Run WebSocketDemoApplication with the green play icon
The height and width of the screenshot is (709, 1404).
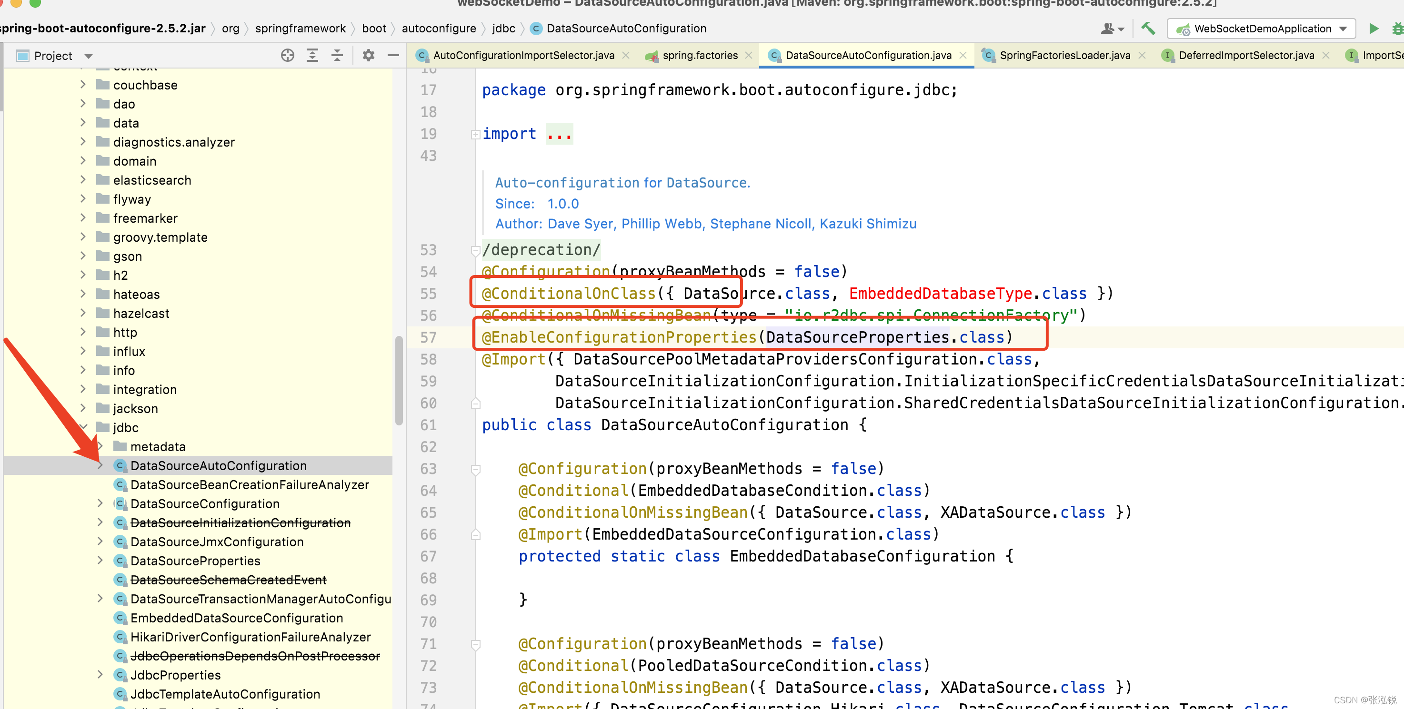click(1374, 29)
